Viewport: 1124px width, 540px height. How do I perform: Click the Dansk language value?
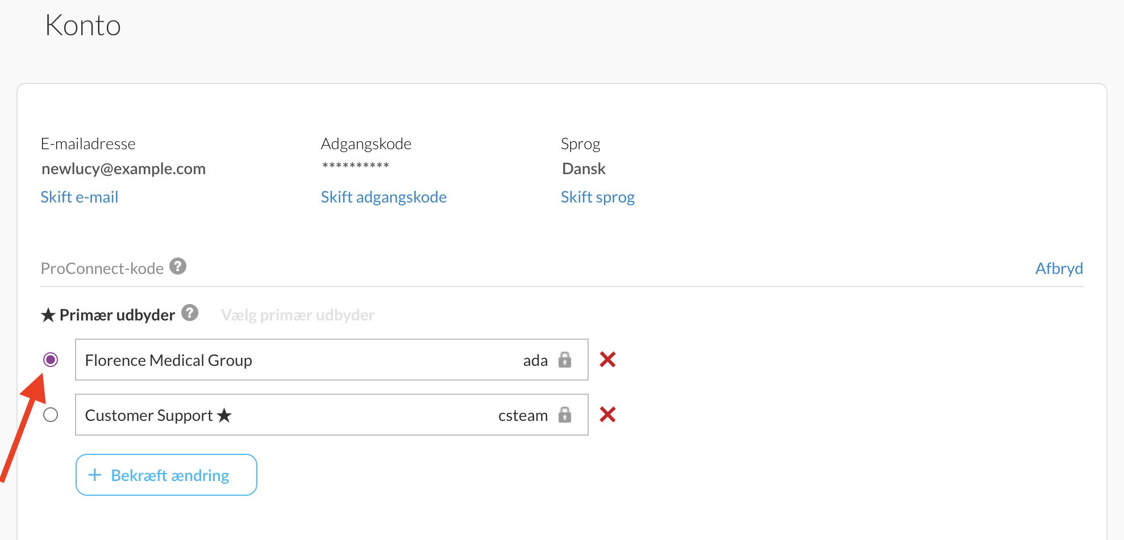(584, 168)
